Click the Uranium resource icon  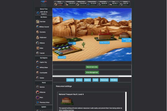(122, 4)
